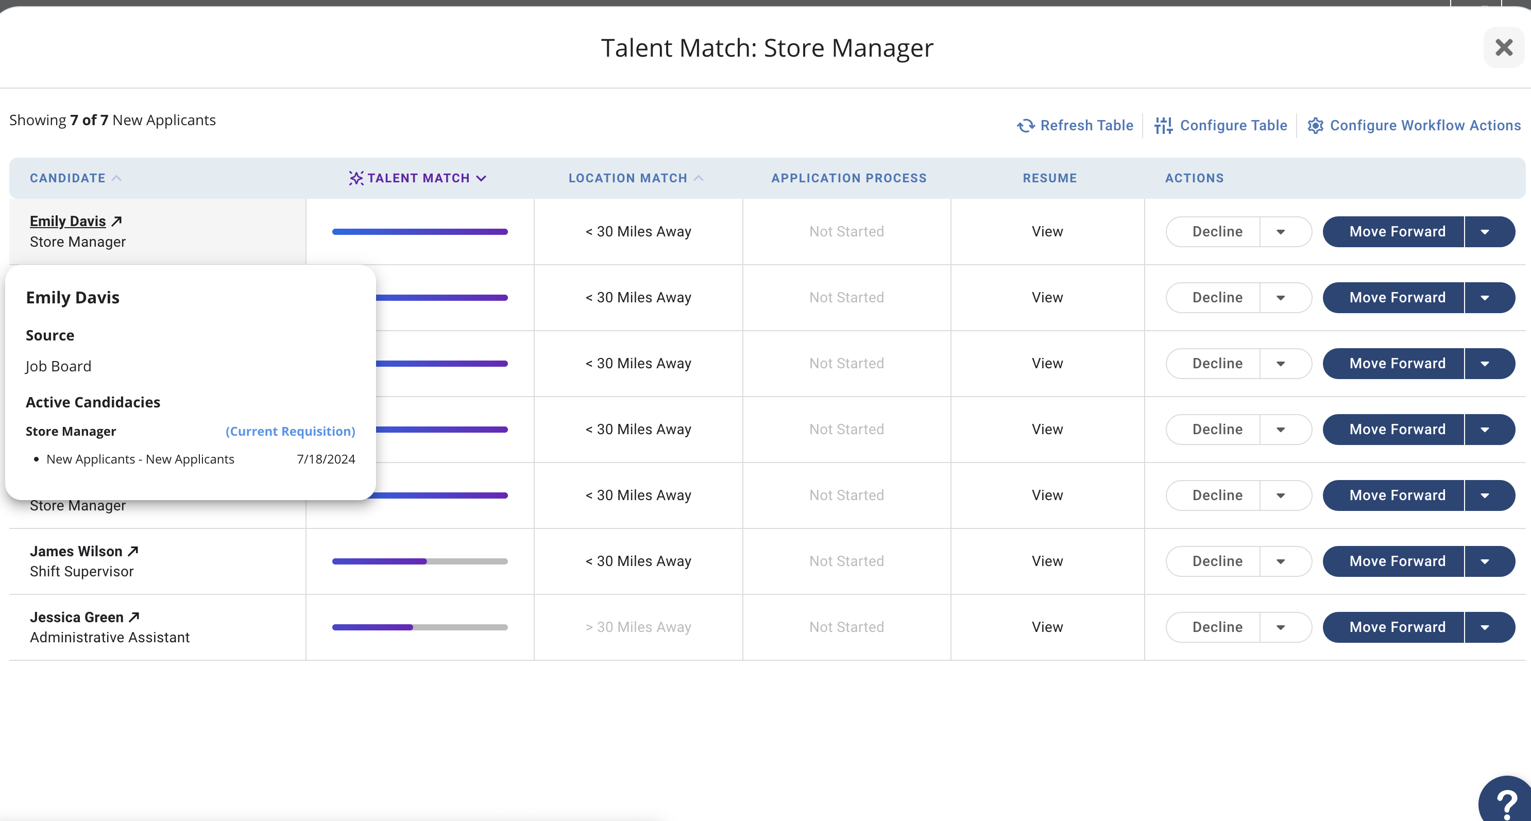
Task: Click the 7/18/2024 date in popup
Action: [326, 459]
